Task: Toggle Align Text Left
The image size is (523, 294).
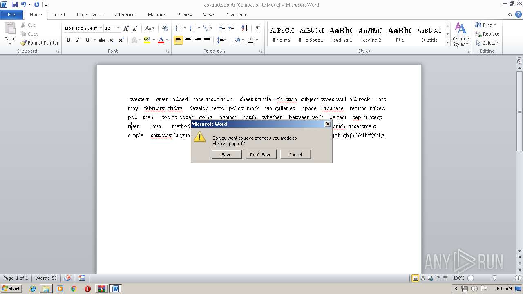Action: pyautogui.click(x=178, y=40)
